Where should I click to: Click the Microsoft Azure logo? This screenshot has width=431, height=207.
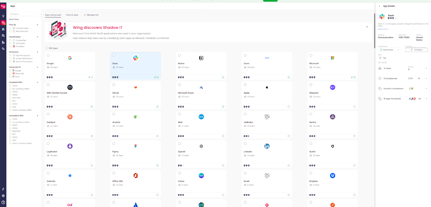pos(201,87)
